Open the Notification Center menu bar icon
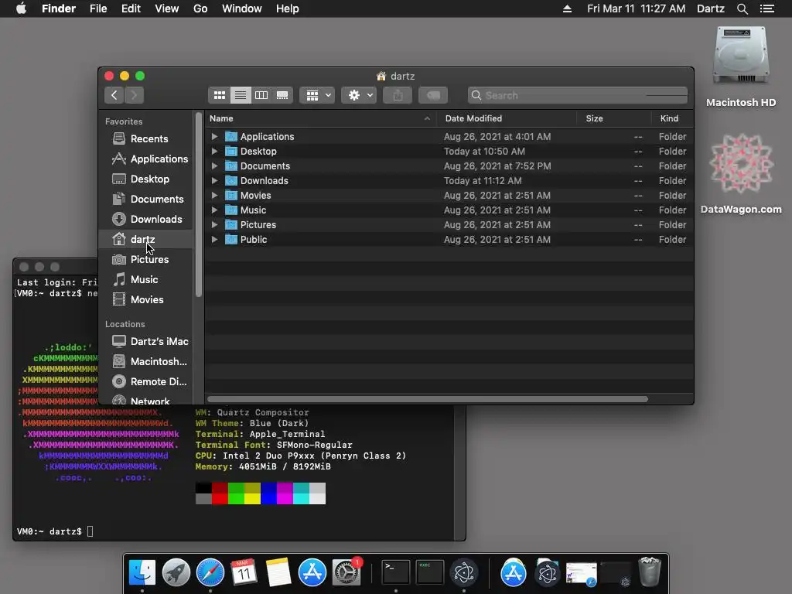792x594 pixels. (767, 9)
